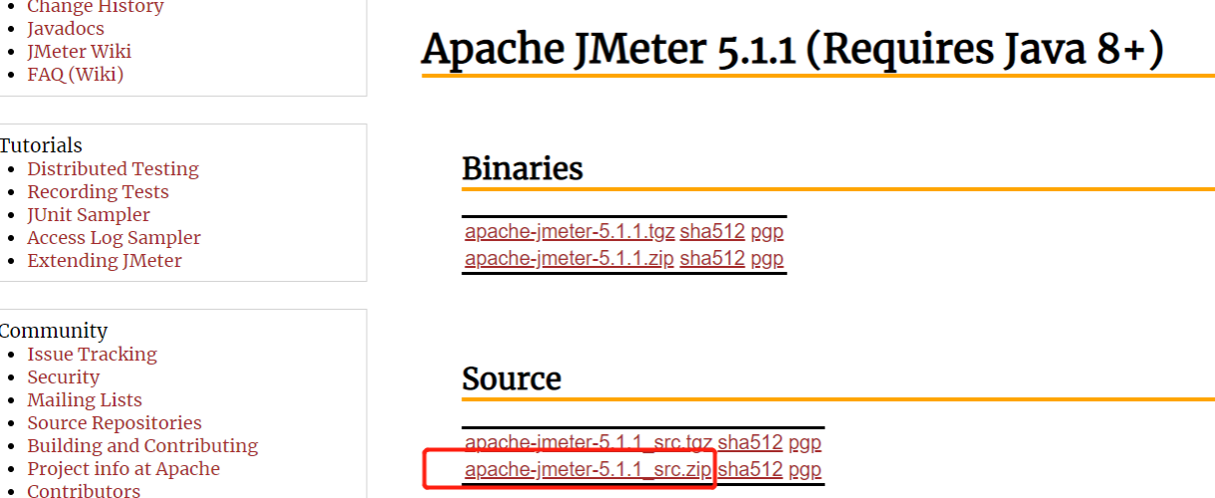
Task: Open the Security page link
Action: click(x=64, y=377)
